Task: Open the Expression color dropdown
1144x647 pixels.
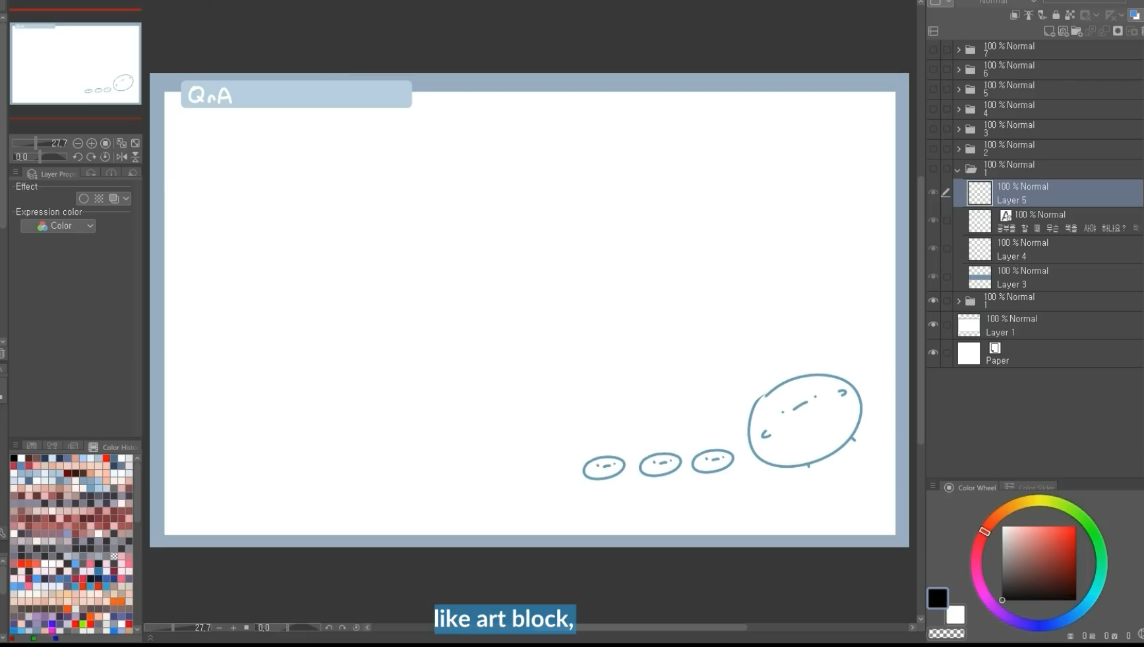Action: (x=58, y=226)
